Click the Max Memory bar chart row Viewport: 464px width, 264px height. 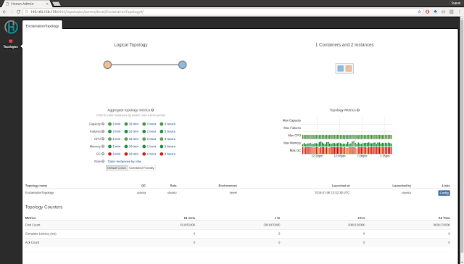tap(347, 144)
